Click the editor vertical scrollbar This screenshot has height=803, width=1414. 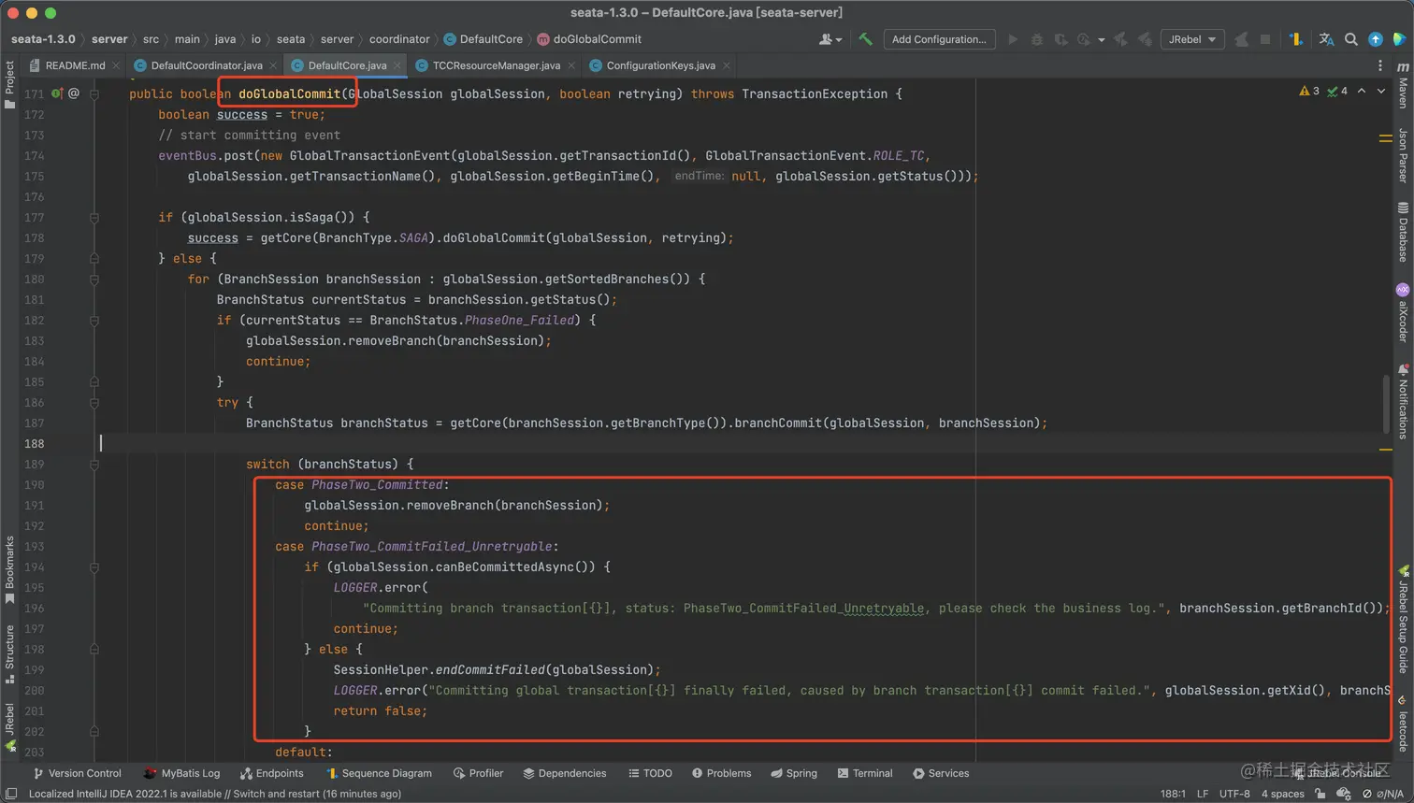[x=1387, y=404]
